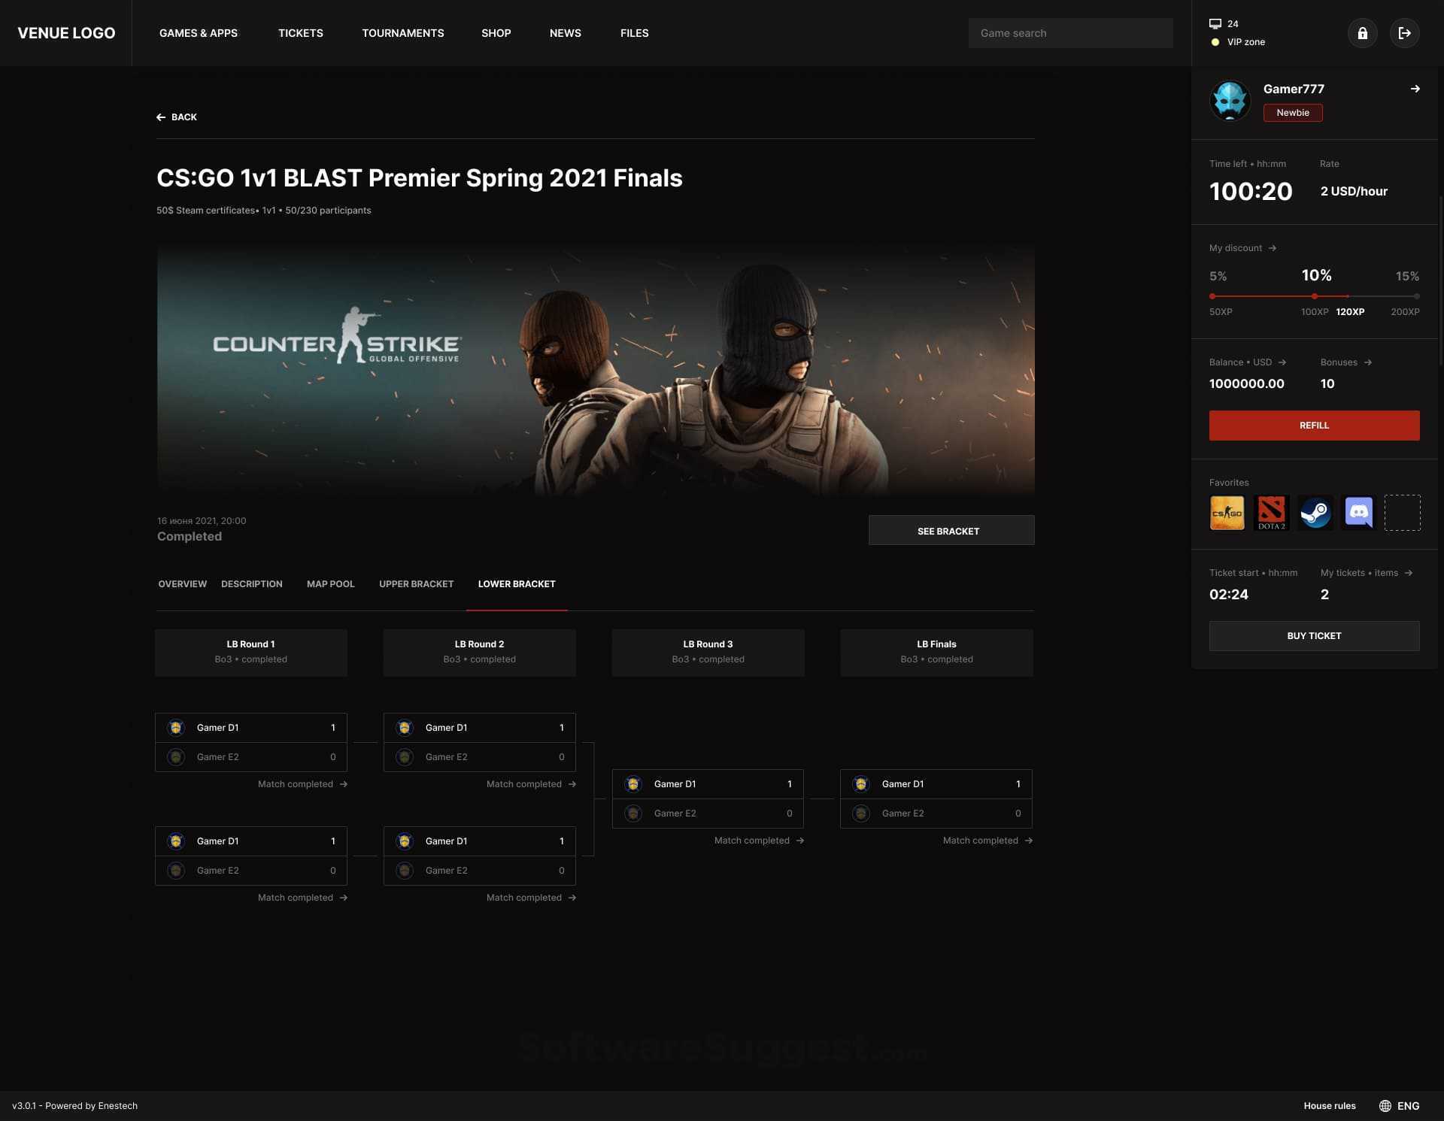Click the globe language icon

1385,1106
